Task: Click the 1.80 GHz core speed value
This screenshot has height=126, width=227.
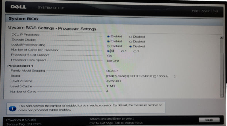Action: tap(113, 61)
